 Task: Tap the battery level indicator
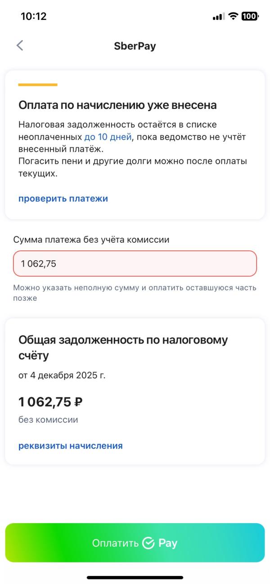(x=250, y=17)
